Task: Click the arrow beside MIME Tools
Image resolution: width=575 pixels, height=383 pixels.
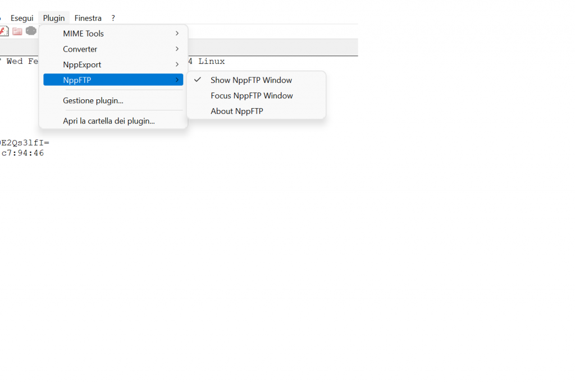Action: (x=177, y=33)
